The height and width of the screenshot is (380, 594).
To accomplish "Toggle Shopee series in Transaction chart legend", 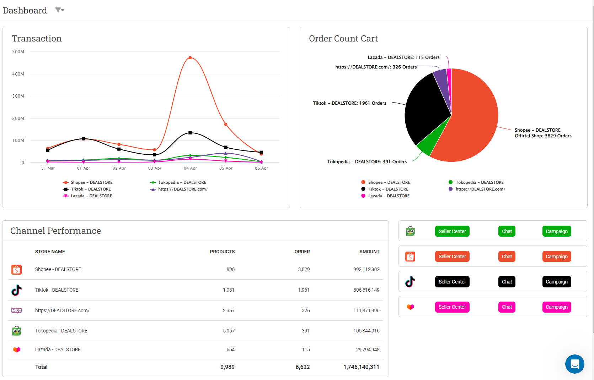I will click(x=87, y=182).
